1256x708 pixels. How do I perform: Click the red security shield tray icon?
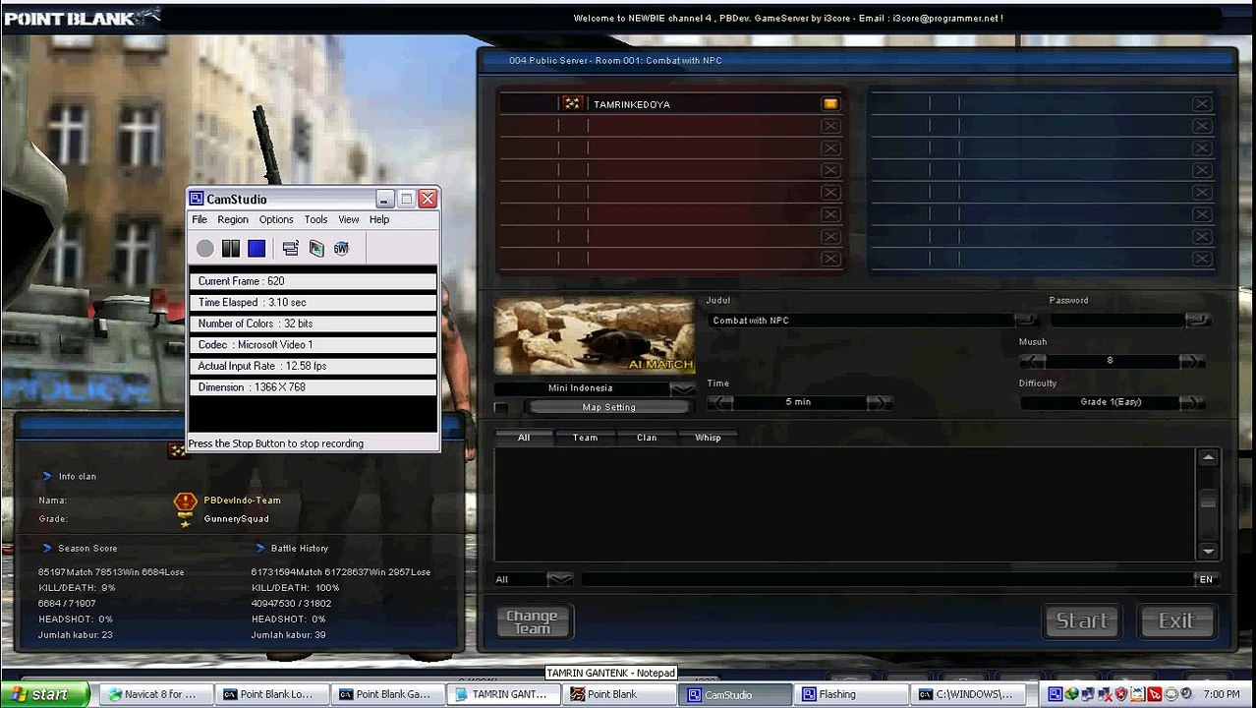pos(1121,694)
